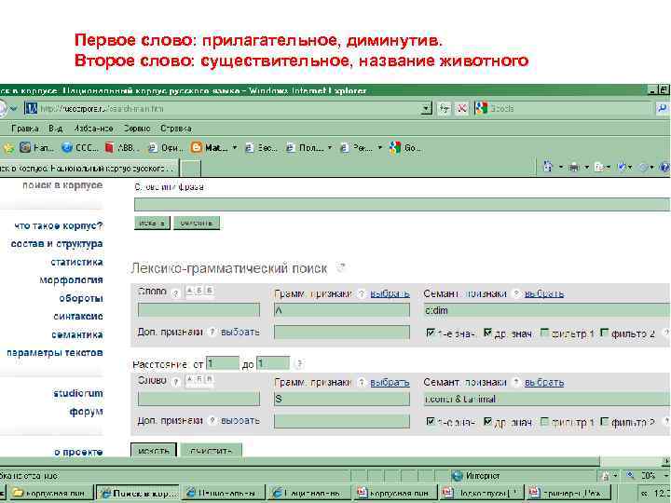Open the 'ССС...' favorites bar shortcut
671x503 pixels.
coord(79,148)
